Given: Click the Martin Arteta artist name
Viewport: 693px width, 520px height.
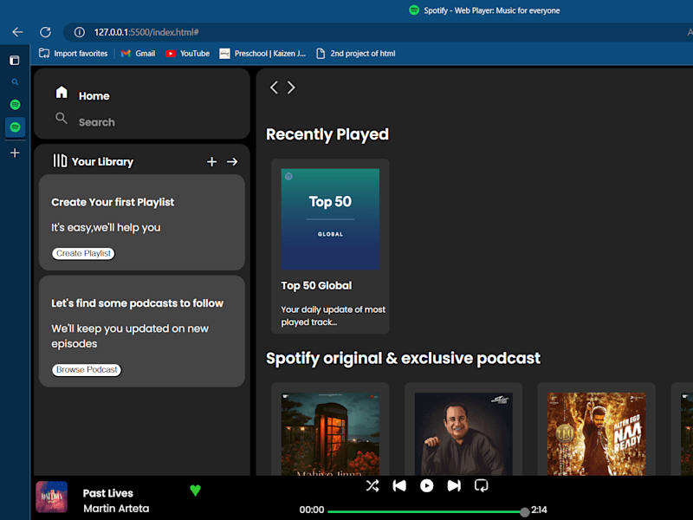Looking at the screenshot, I should (x=116, y=509).
